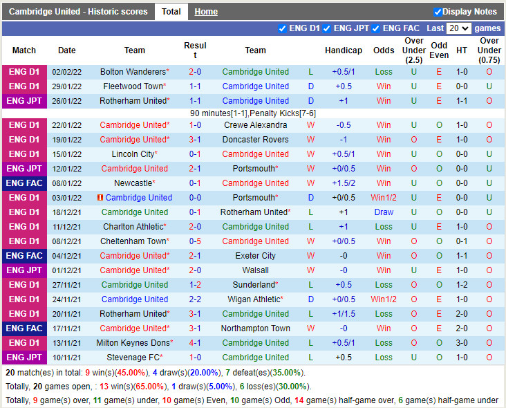Click ENG FAC badge for Northampton Town match
506x408 pixels.
tap(24, 328)
